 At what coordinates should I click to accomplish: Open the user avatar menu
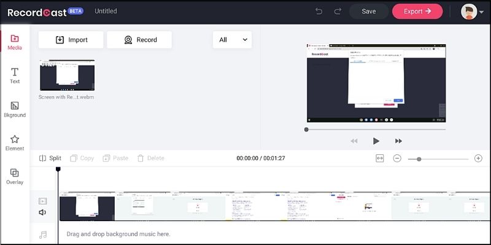coord(472,12)
